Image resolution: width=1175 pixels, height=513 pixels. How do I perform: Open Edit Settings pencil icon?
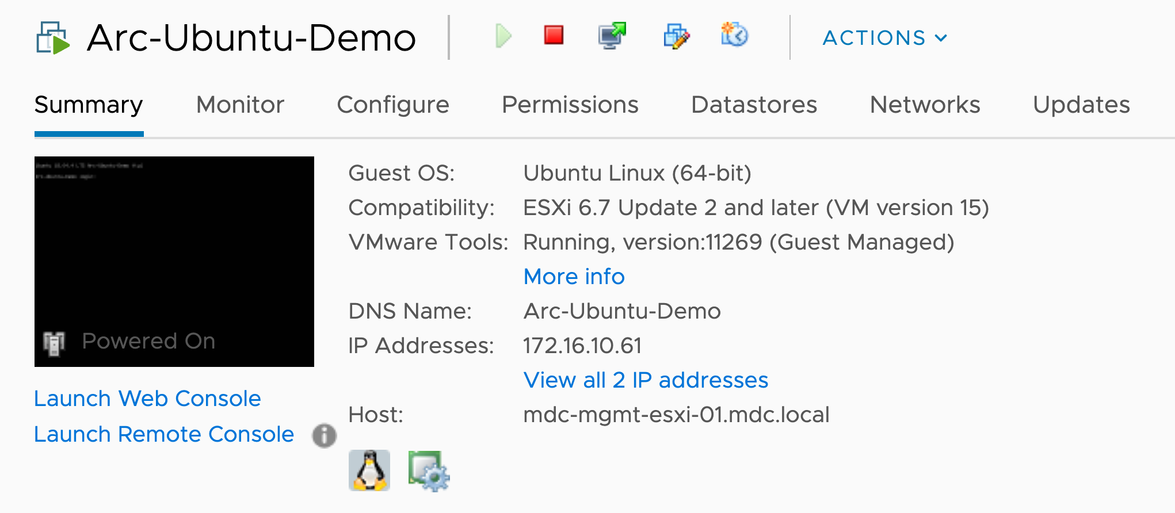pos(676,36)
